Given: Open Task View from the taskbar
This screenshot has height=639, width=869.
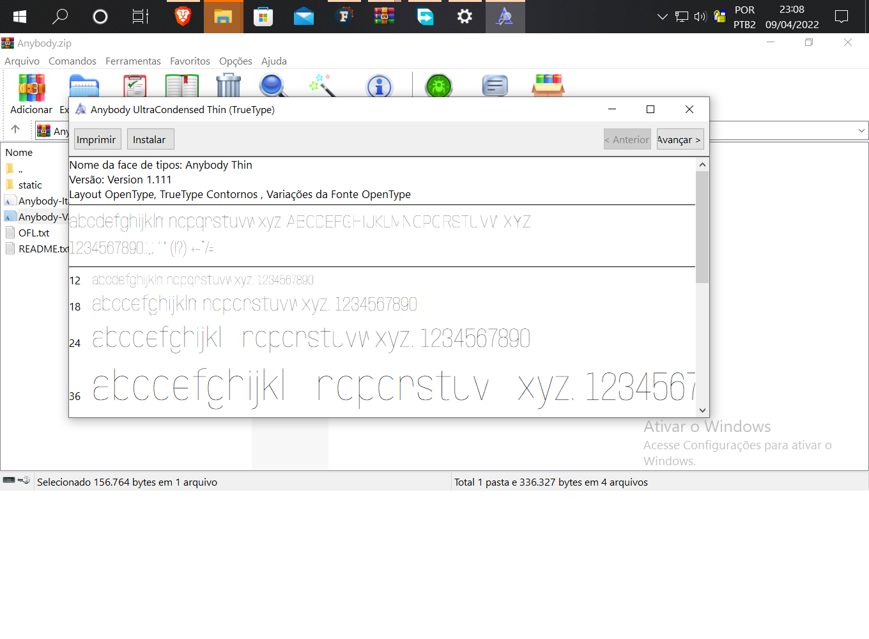Looking at the screenshot, I should pyautogui.click(x=140, y=17).
